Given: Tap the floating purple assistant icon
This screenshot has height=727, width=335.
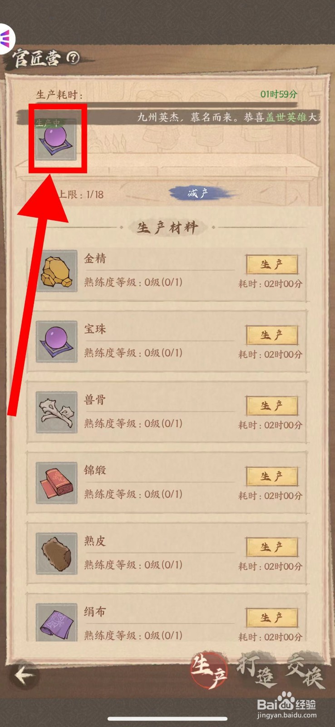Looking at the screenshot, I should click(x=6, y=40).
